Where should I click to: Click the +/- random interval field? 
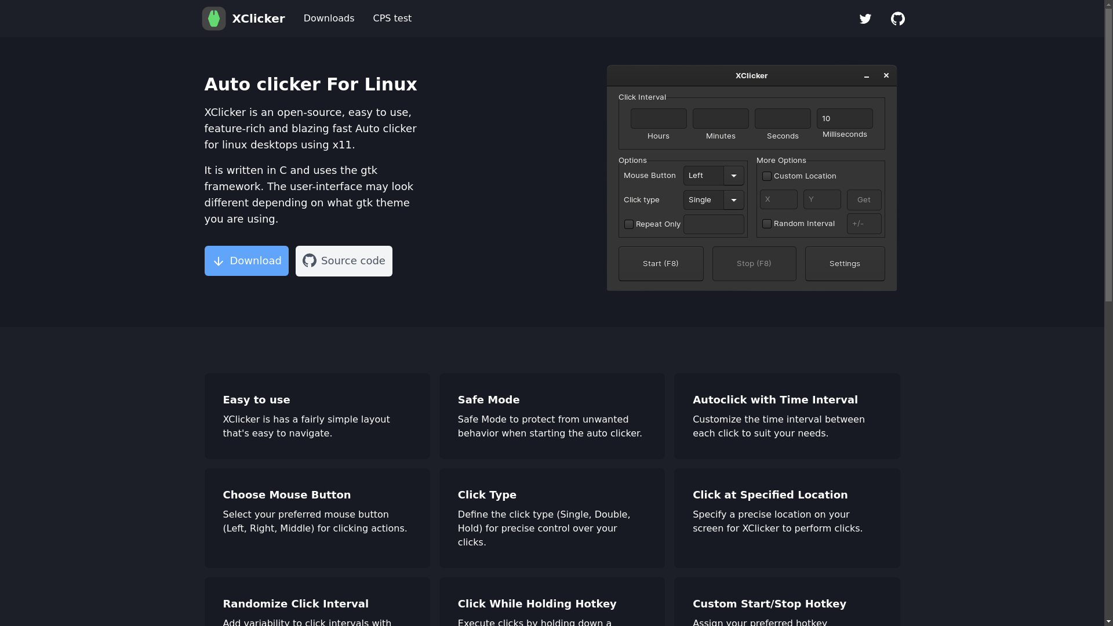864,224
